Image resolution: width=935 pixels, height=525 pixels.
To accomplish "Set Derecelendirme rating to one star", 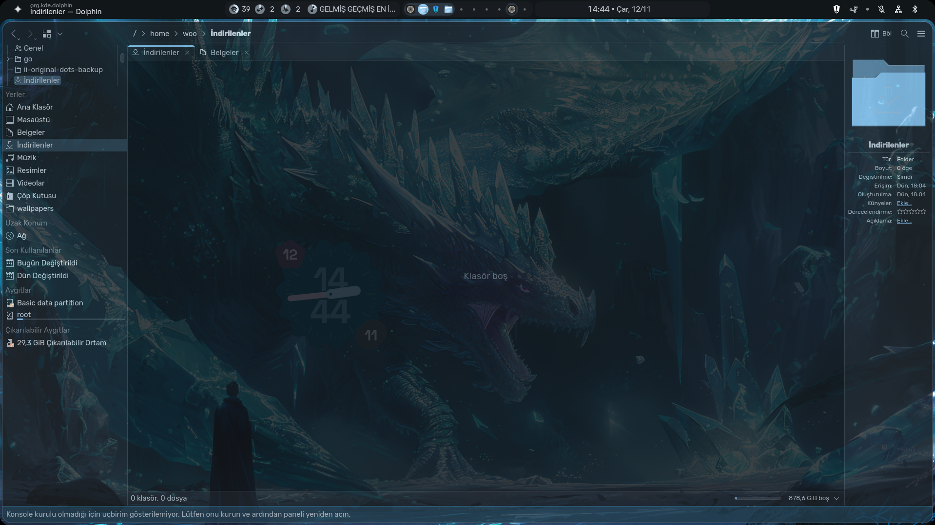I will tap(900, 212).
